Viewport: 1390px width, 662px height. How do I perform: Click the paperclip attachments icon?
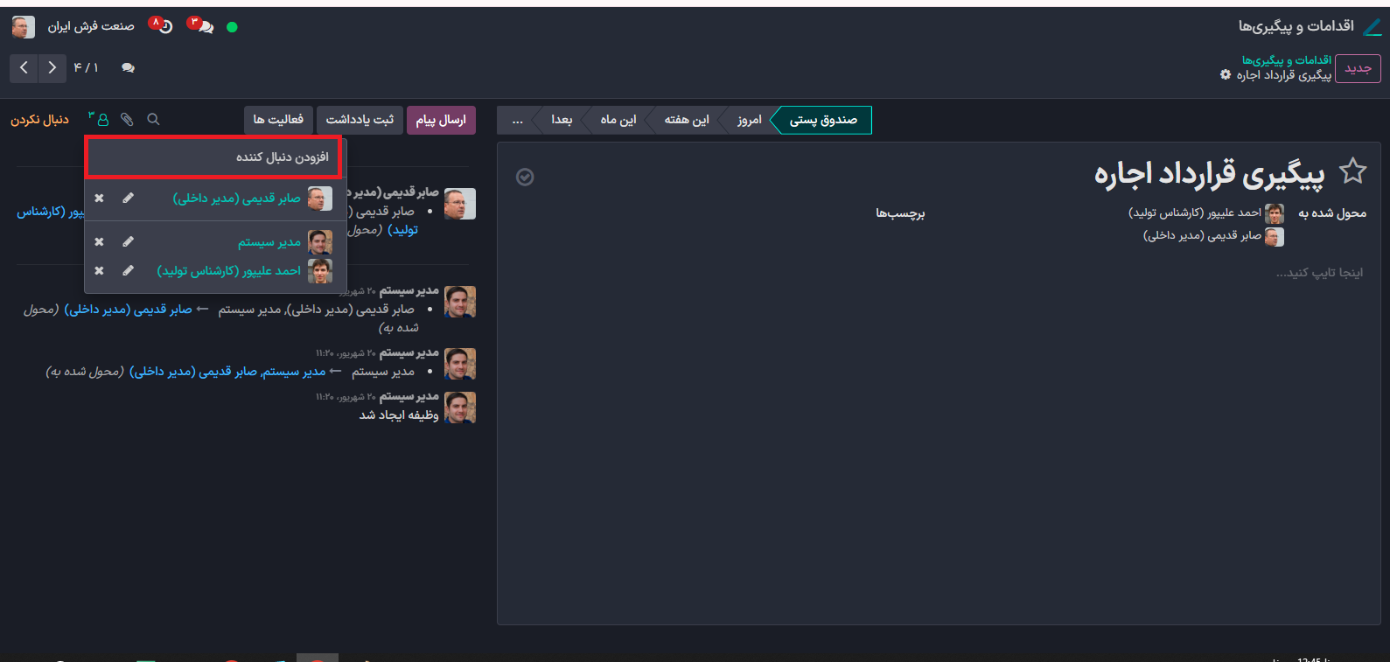(x=128, y=119)
